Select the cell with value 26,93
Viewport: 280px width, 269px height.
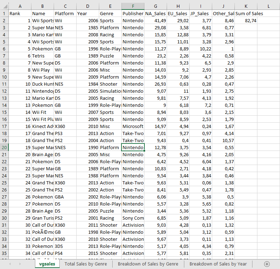click(155, 84)
